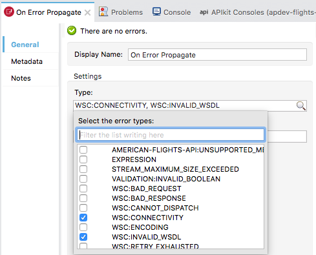
Task: Check the EXPRESSION error type checkbox
Action: 83,159
